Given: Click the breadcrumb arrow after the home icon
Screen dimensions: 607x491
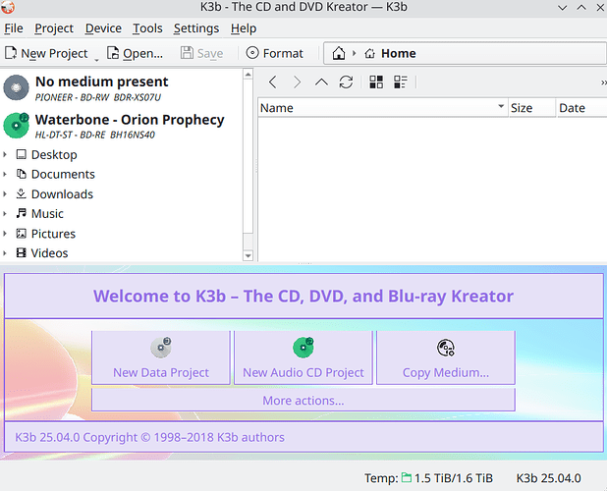Looking at the screenshot, I should coord(354,53).
